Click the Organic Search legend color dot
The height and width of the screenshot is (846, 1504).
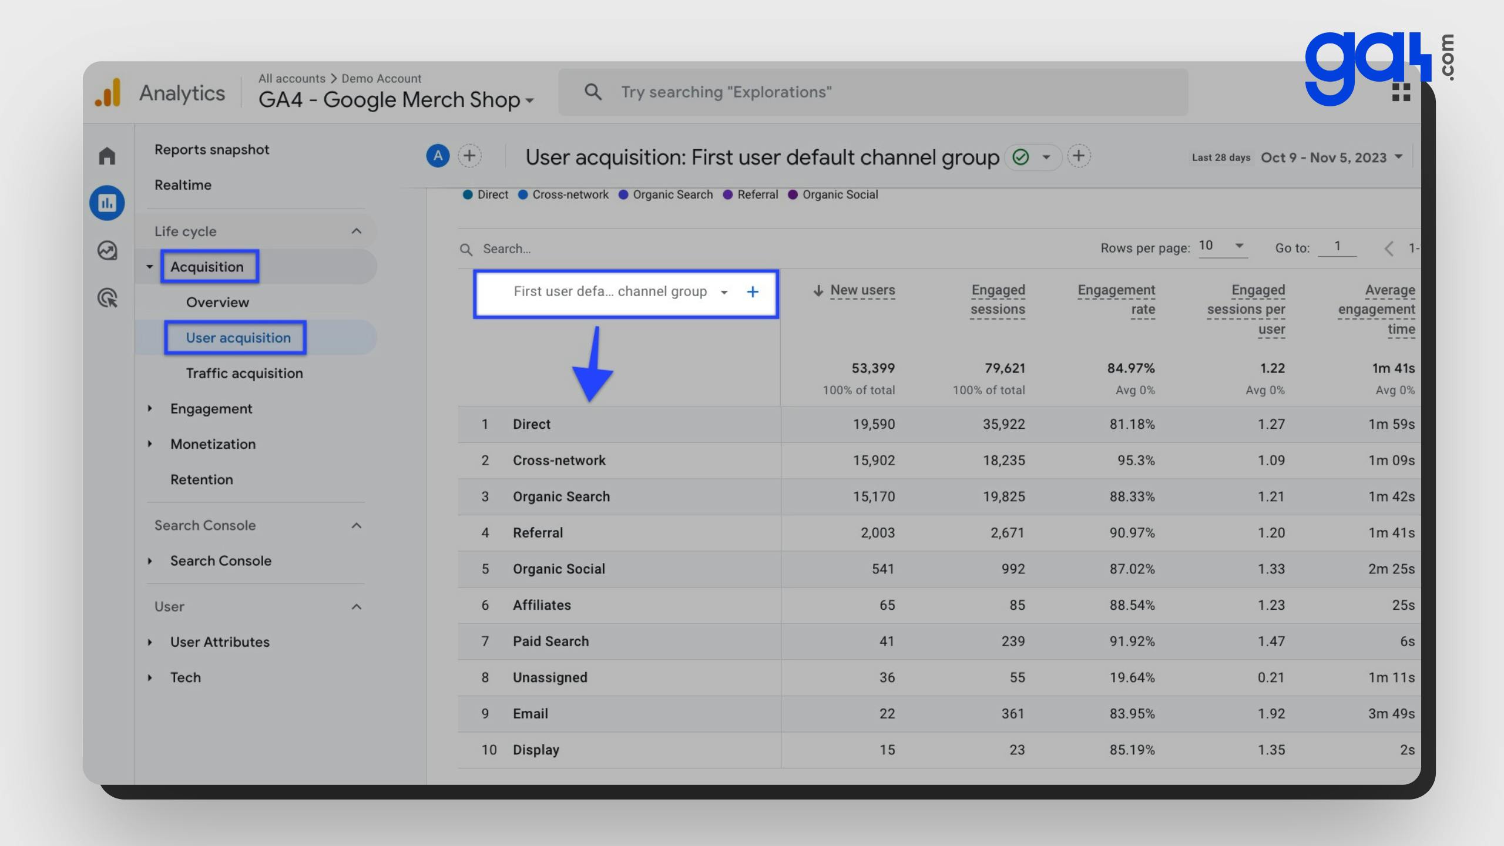pos(623,195)
